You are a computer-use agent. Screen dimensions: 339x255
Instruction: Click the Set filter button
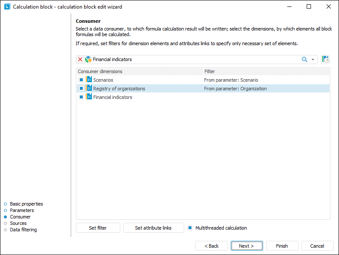pos(98,228)
